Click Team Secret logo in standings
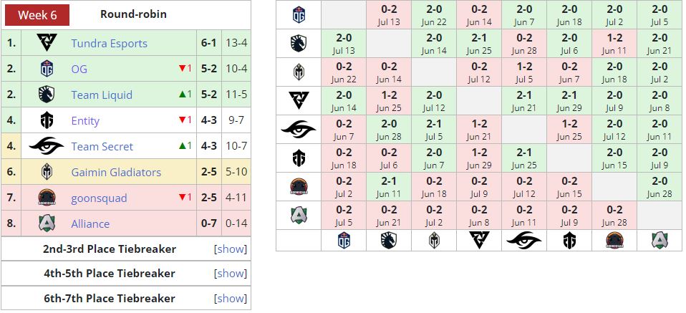Viewport: 686px width, 313px height. click(47, 146)
